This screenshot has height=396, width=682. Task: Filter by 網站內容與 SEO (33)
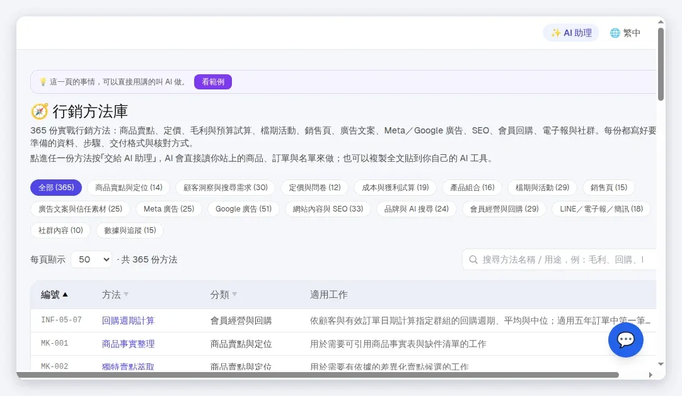328,209
